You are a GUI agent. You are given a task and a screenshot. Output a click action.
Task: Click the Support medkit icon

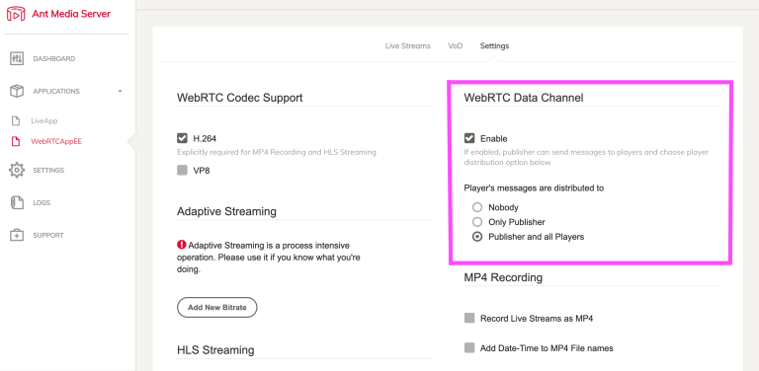click(x=17, y=235)
